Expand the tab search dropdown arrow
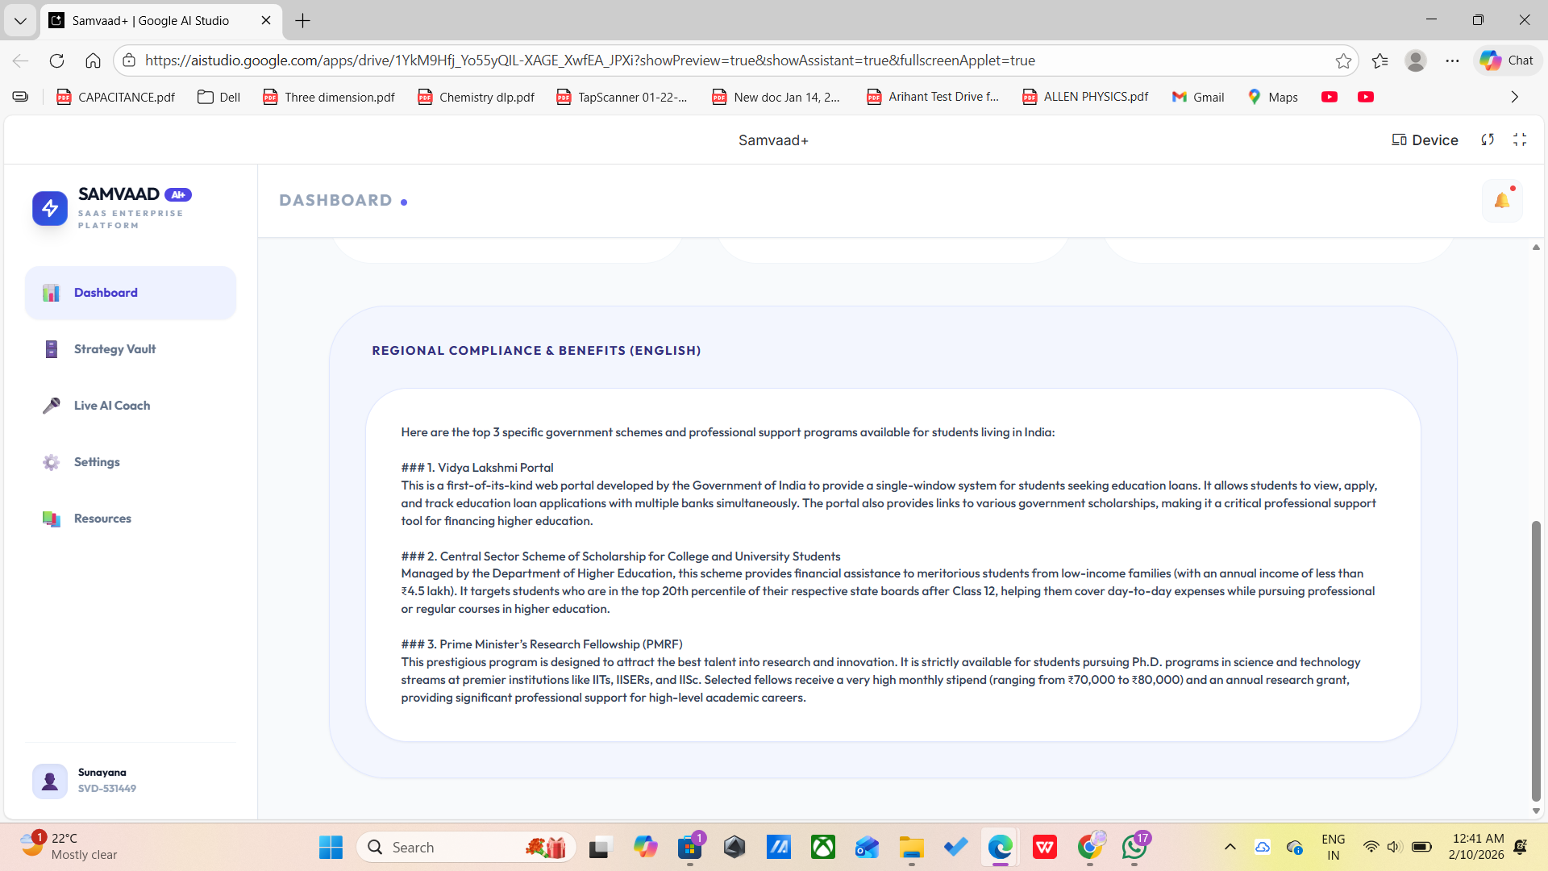 [x=20, y=21]
